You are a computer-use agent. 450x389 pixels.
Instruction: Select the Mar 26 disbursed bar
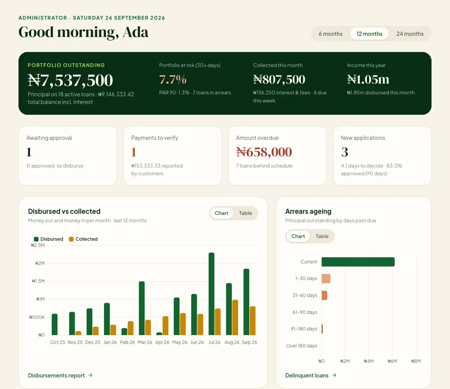pos(142,308)
